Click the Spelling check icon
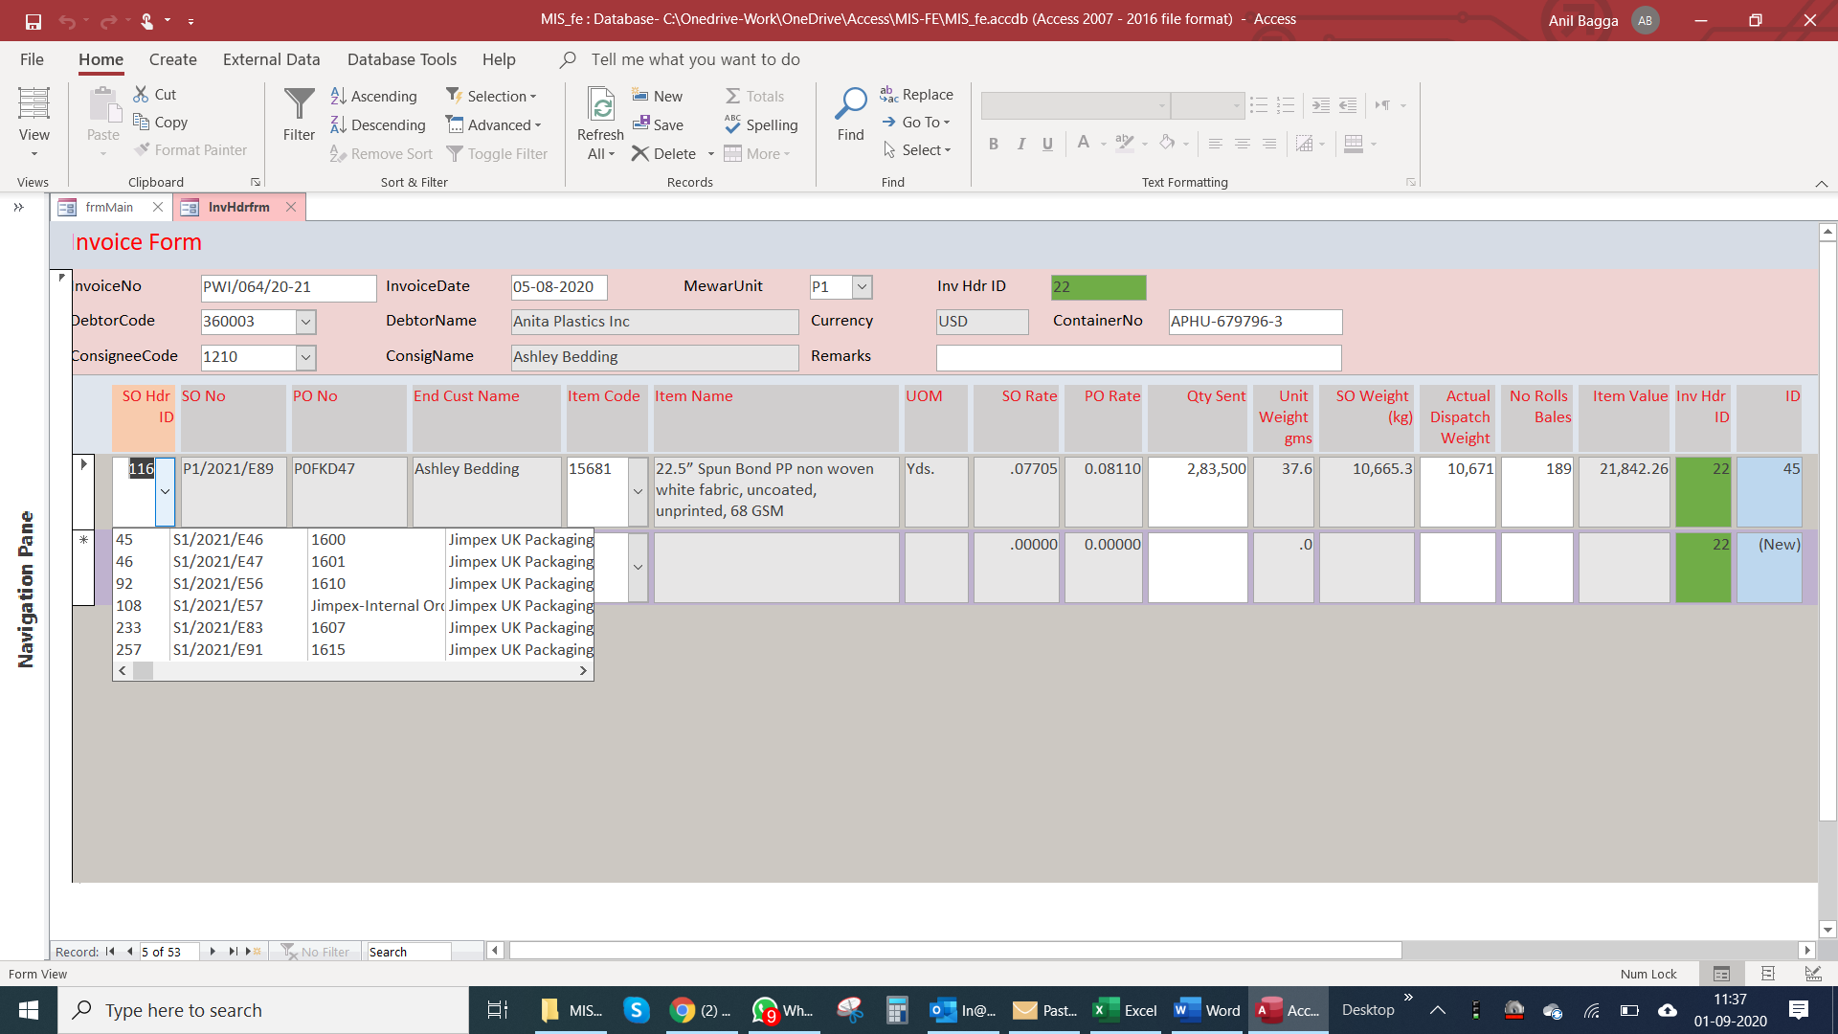 click(x=732, y=124)
